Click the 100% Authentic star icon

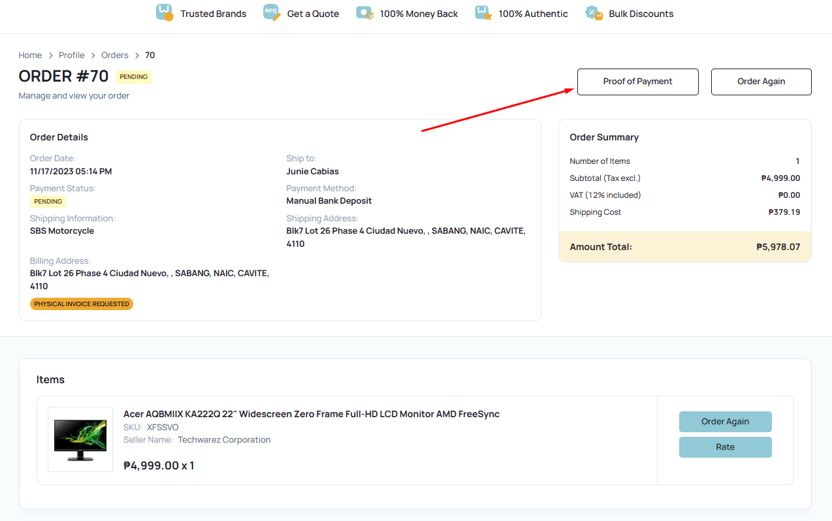point(484,13)
